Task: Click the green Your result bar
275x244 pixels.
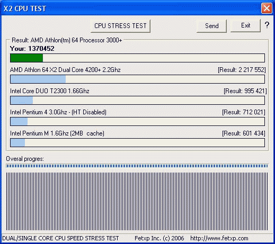Action: click(x=137, y=58)
